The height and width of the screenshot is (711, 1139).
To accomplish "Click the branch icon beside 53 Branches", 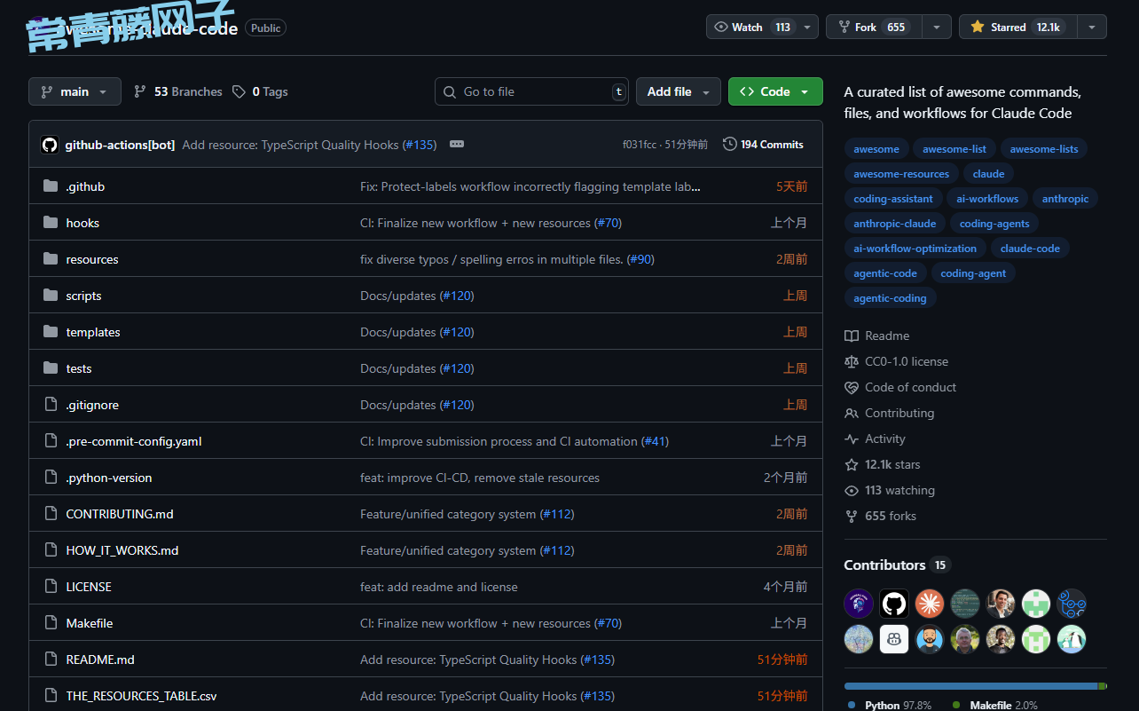I will click(x=140, y=91).
